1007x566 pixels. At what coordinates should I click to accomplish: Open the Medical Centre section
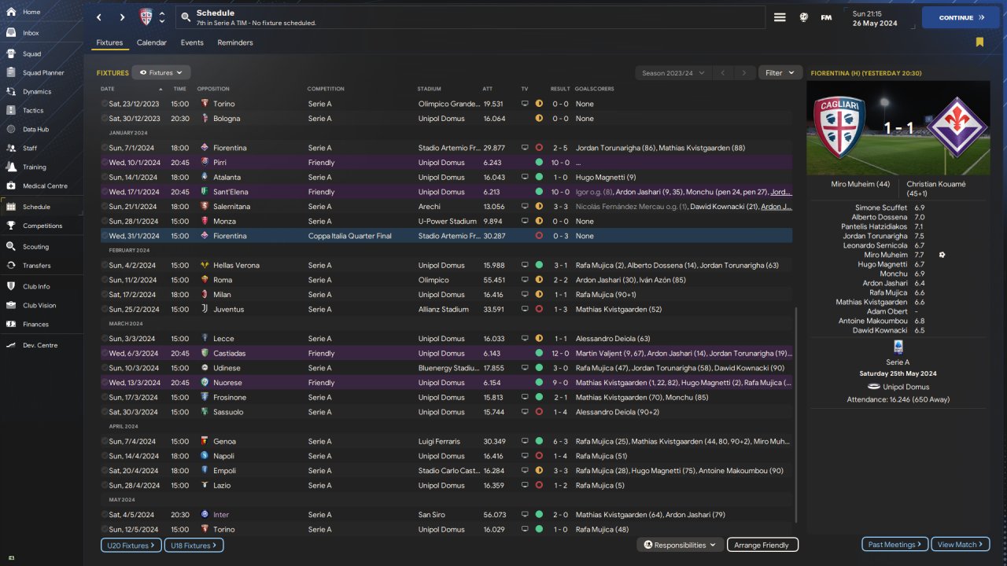pos(12,186)
